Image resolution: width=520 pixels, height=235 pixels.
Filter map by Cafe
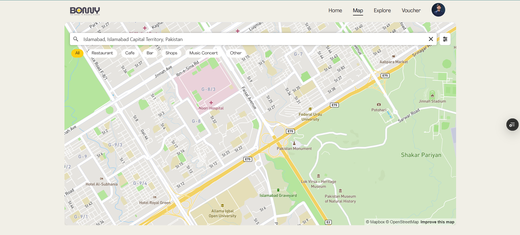pos(130,53)
